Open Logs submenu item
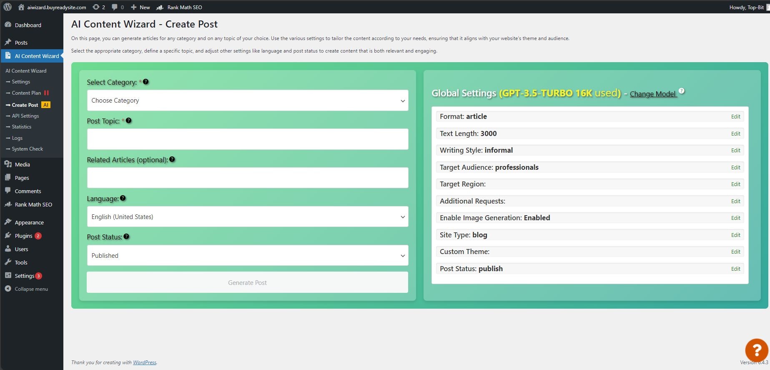Screen dimensions: 770x370 tap(17, 138)
